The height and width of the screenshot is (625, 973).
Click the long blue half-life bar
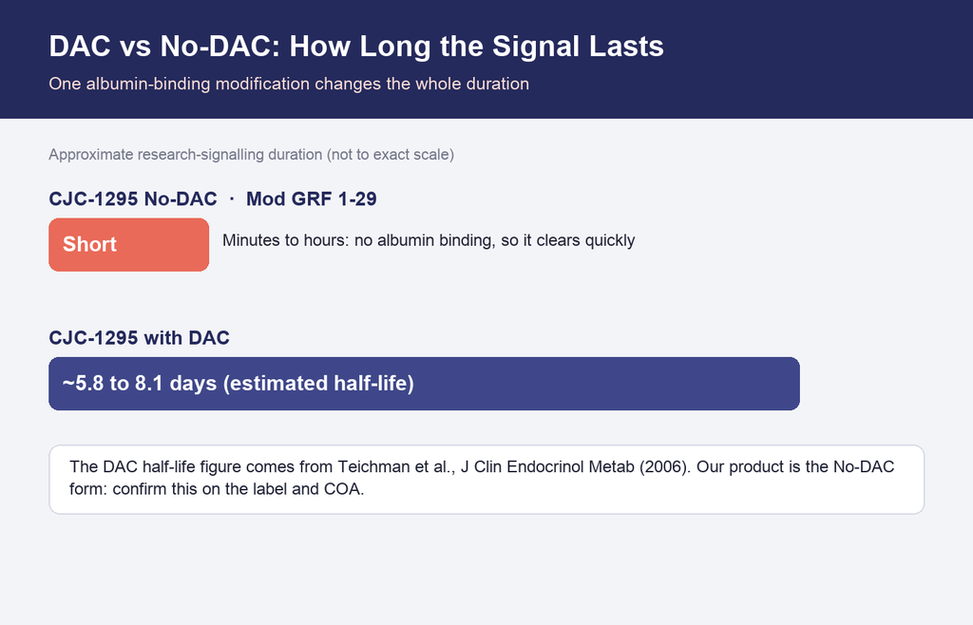coord(424,383)
